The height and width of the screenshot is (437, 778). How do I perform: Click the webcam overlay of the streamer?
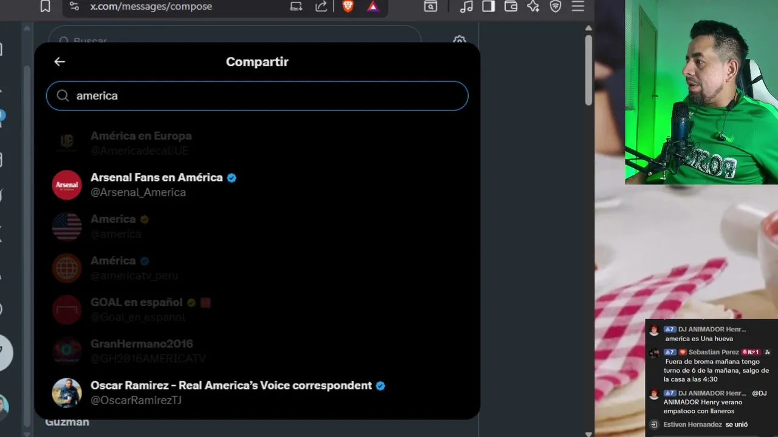pyautogui.click(x=701, y=92)
